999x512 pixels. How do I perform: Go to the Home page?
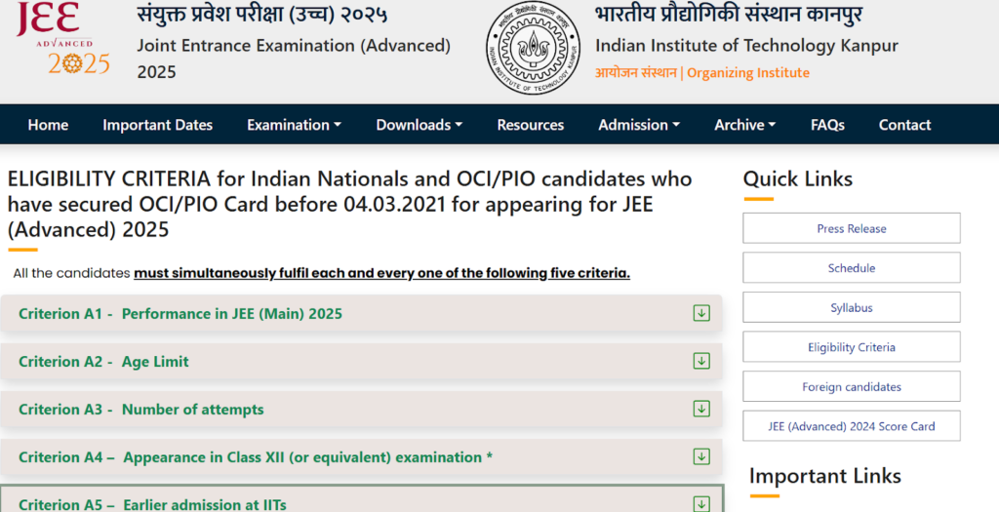point(48,125)
